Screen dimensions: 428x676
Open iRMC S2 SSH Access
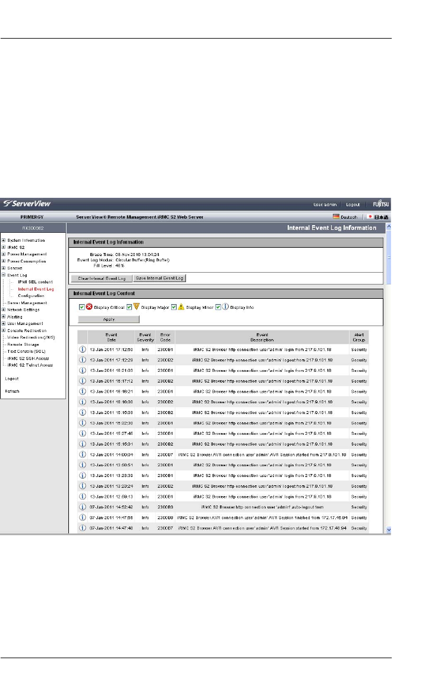click(x=28, y=358)
